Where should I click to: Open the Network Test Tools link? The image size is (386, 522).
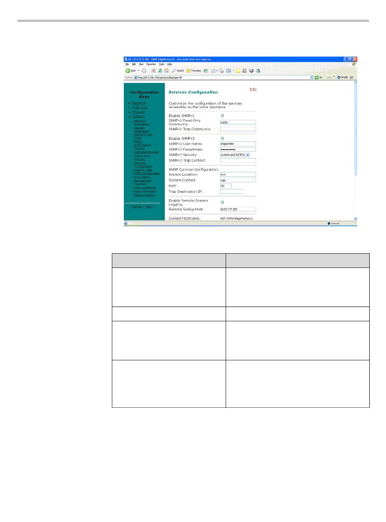coord(143,136)
